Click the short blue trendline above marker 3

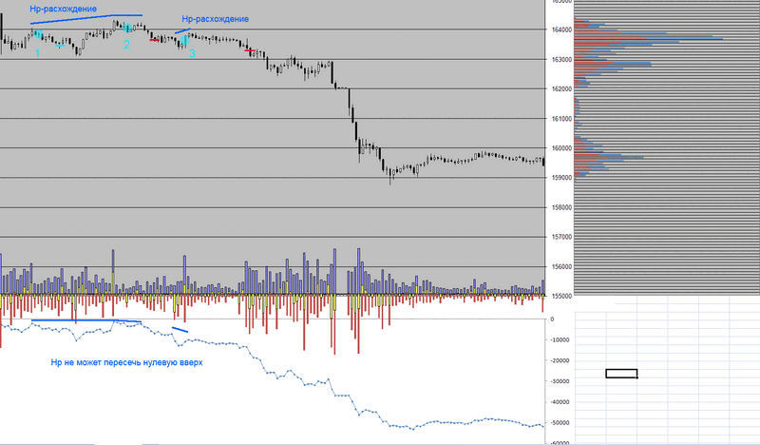tap(185, 29)
